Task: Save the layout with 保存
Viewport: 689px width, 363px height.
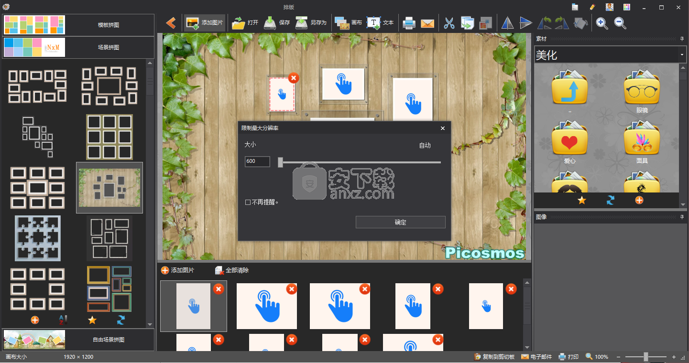Action: 277,22
